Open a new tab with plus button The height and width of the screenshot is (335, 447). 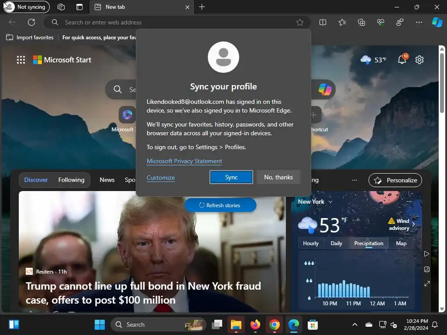202,7
